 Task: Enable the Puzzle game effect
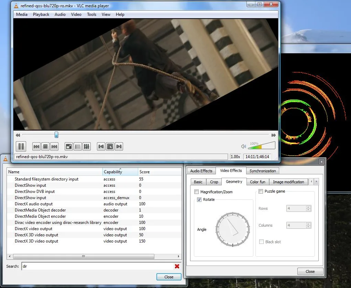pos(261,192)
